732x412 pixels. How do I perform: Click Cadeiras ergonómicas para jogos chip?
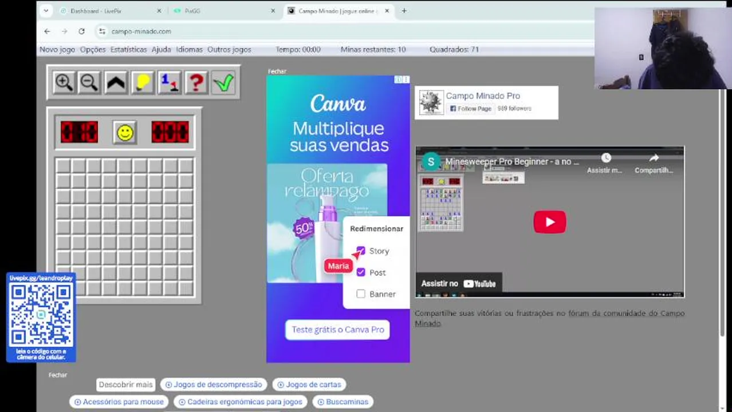click(x=241, y=402)
